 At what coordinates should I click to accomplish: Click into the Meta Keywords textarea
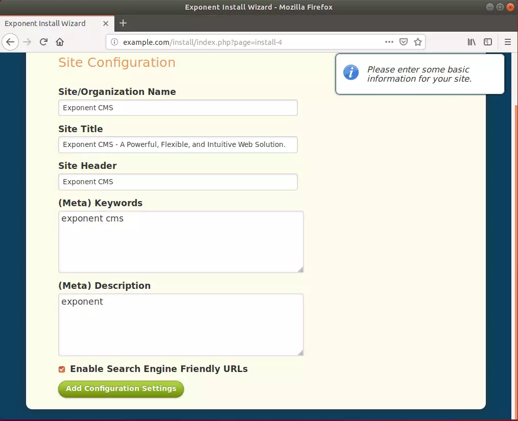(181, 242)
